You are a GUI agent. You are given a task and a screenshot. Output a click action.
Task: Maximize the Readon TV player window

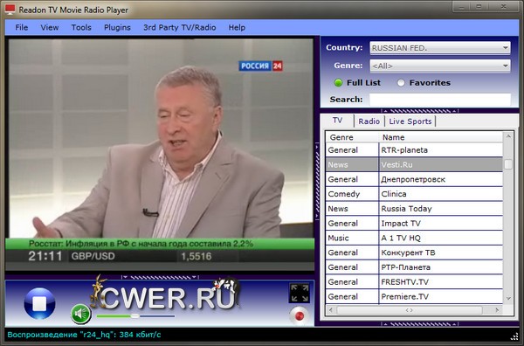point(479,6)
